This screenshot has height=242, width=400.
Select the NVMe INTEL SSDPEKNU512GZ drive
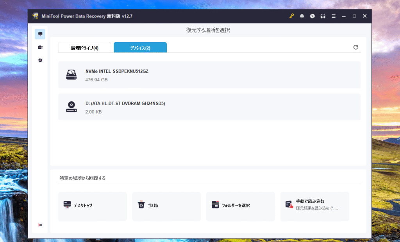click(x=209, y=75)
